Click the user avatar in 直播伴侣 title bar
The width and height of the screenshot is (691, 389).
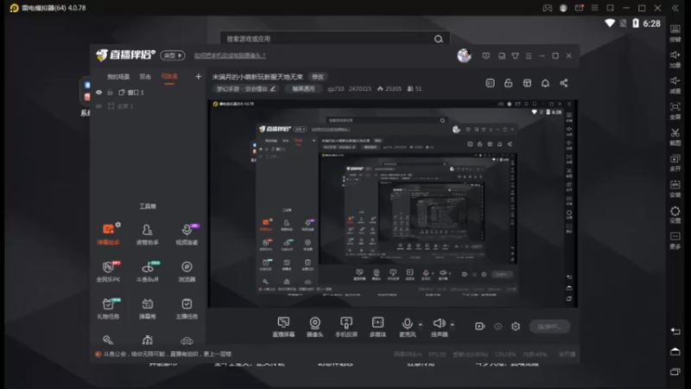tap(464, 55)
